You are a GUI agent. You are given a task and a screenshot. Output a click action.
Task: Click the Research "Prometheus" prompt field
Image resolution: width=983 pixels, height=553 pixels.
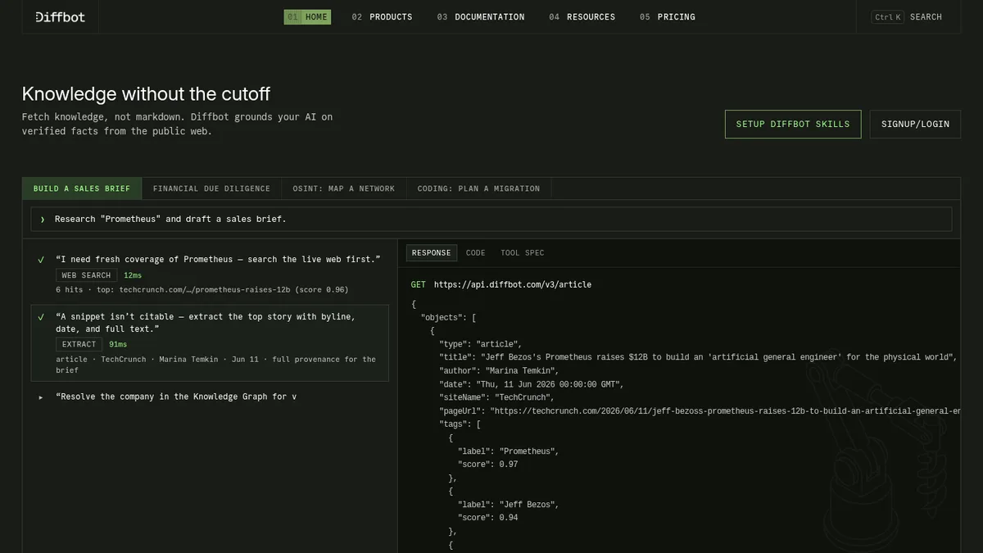click(x=491, y=219)
